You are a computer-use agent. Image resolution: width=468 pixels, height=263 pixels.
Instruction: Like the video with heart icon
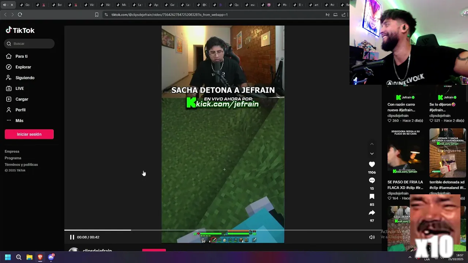tap(372, 164)
